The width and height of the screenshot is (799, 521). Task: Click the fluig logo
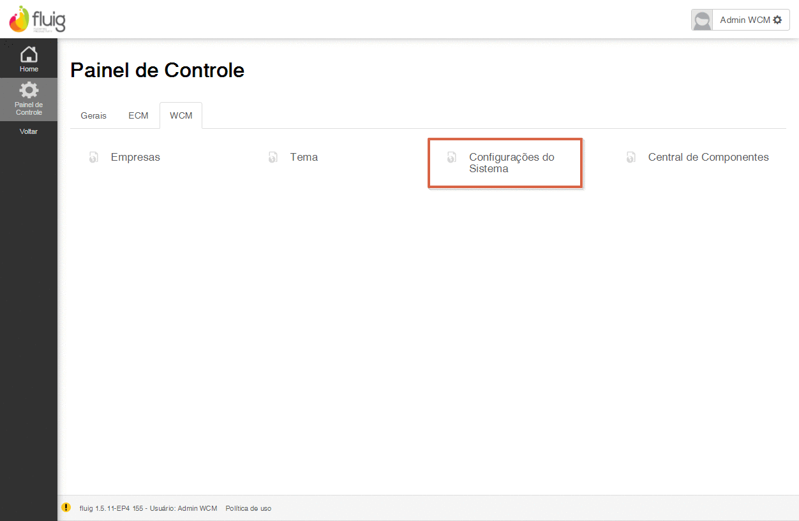tap(37, 19)
